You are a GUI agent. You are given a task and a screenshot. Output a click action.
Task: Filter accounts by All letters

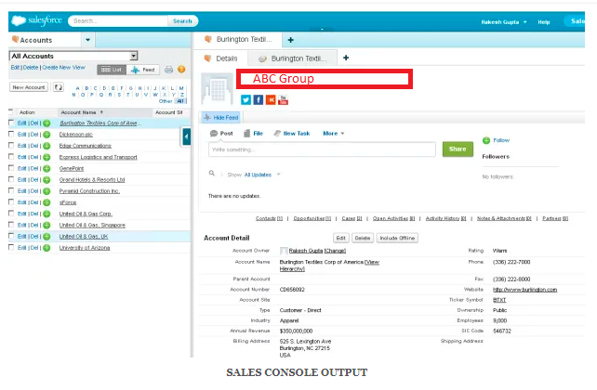[180, 101]
